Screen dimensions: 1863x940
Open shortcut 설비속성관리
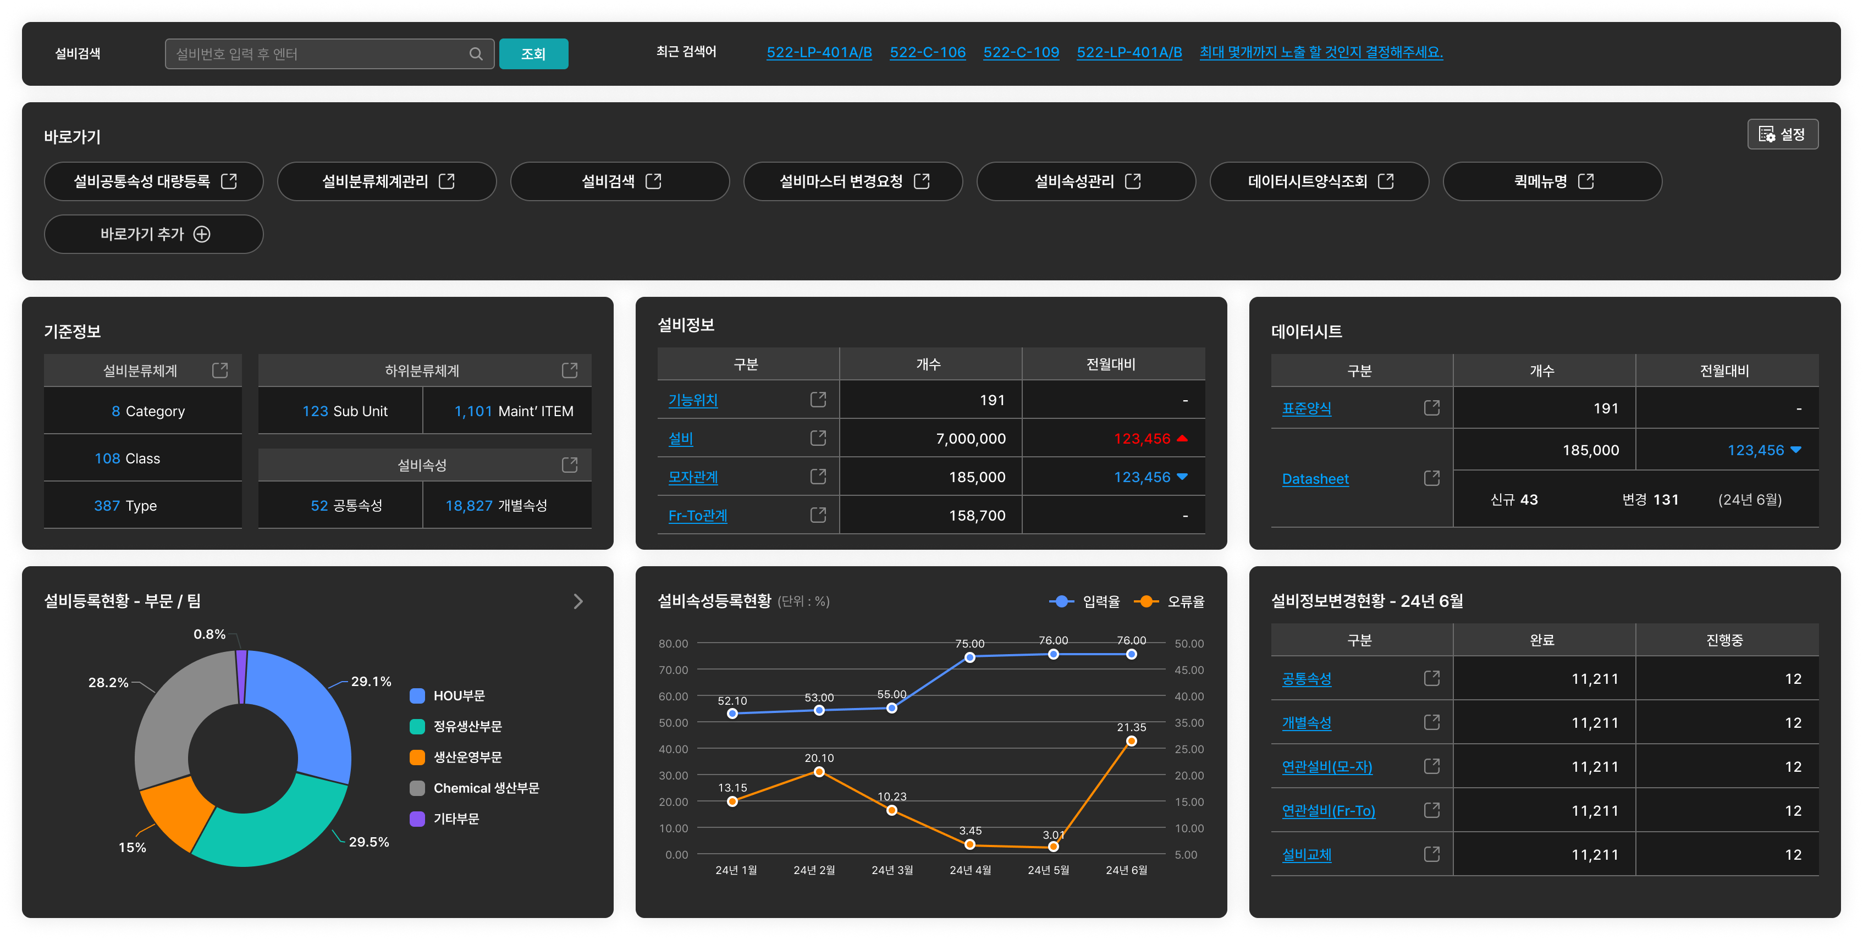point(1085,181)
